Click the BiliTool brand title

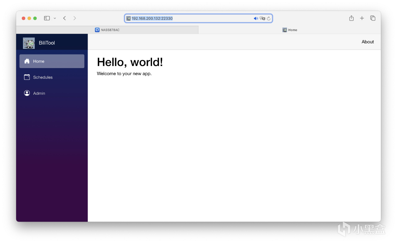47,43
